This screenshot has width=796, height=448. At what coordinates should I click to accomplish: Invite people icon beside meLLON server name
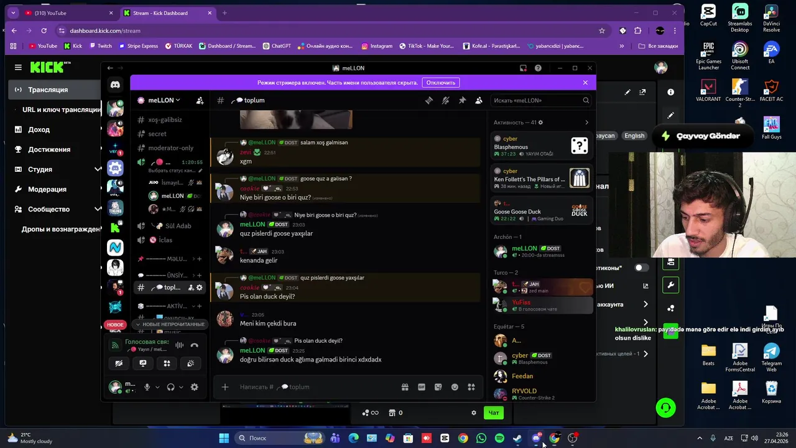[x=200, y=100]
